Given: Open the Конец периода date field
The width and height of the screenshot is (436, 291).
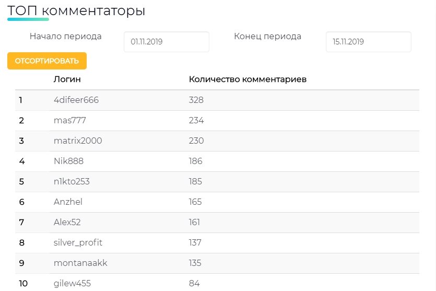Looking at the screenshot, I should point(369,42).
